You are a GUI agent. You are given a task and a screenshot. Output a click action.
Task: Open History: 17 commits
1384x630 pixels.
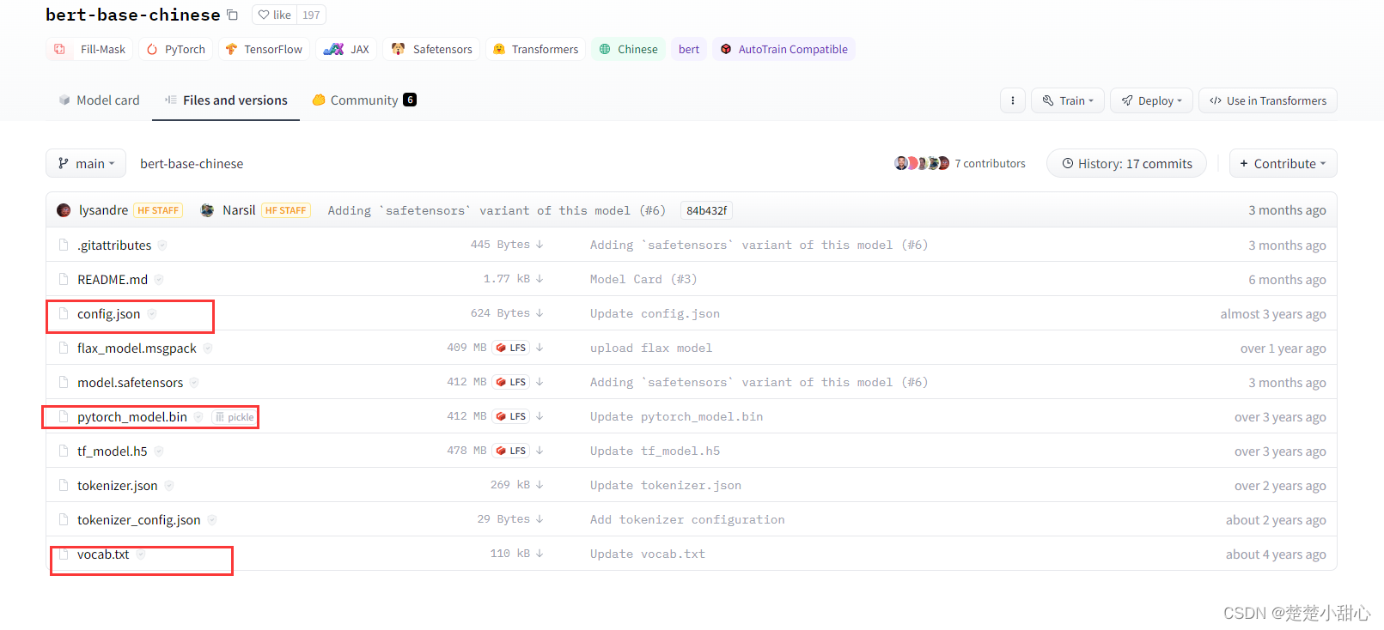(x=1126, y=163)
